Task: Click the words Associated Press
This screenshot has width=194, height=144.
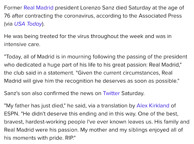Action: tap(160, 16)
